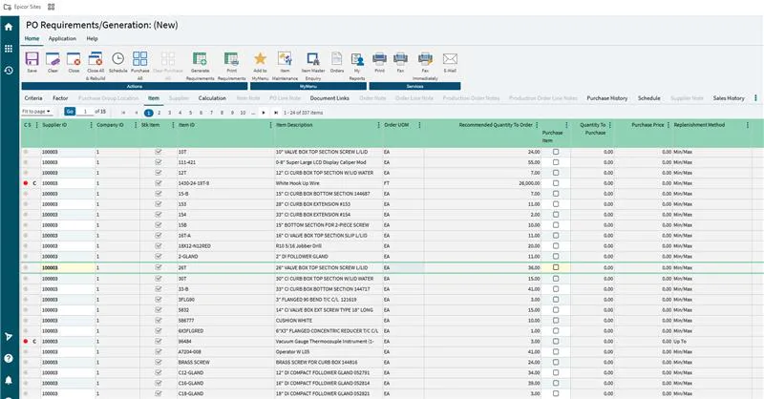Click the Clear eraser icon

[53, 59]
